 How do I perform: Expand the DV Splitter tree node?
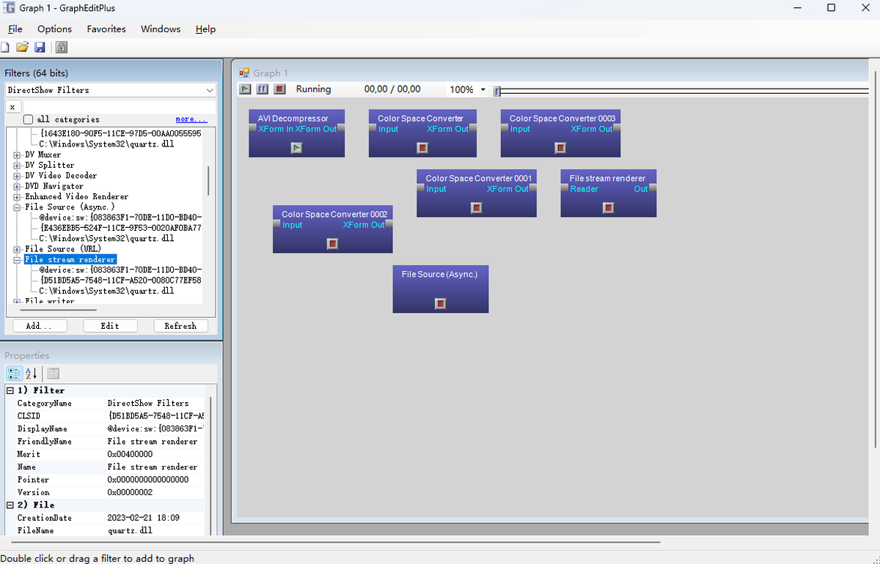[18, 166]
